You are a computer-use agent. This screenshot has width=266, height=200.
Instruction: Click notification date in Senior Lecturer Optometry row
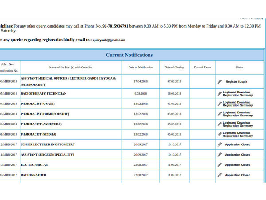click(x=141, y=144)
